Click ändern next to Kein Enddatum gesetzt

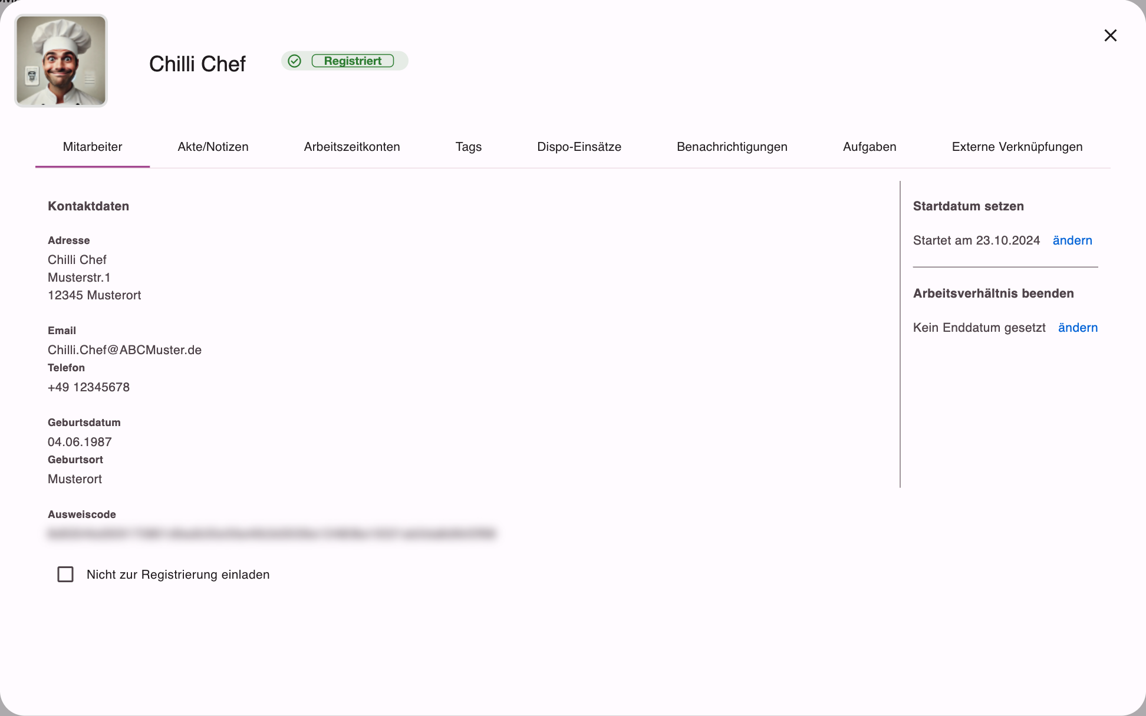[1078, 328]
